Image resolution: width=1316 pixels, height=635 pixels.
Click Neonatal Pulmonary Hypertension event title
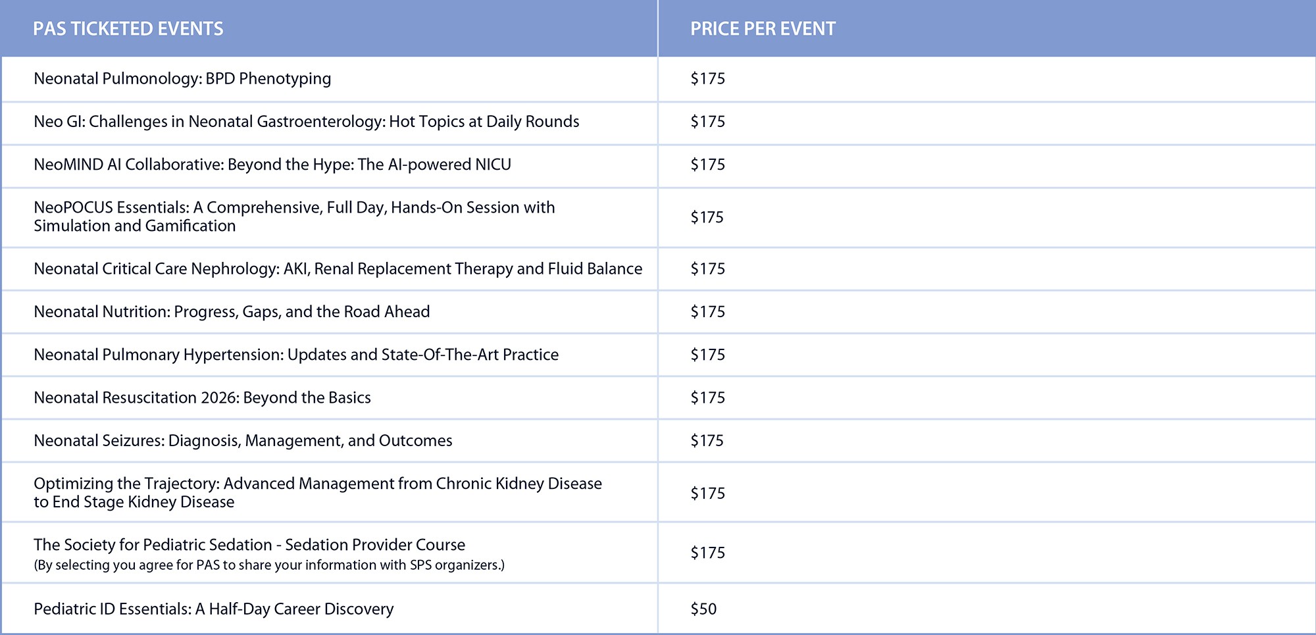pos(296,355)
